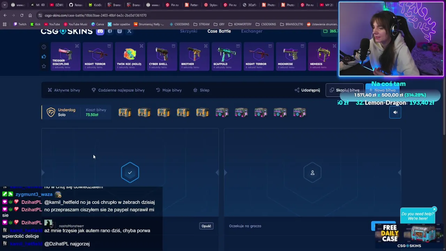Close the help bubble with its X
The image size is (446, 251).
(435, 209)
